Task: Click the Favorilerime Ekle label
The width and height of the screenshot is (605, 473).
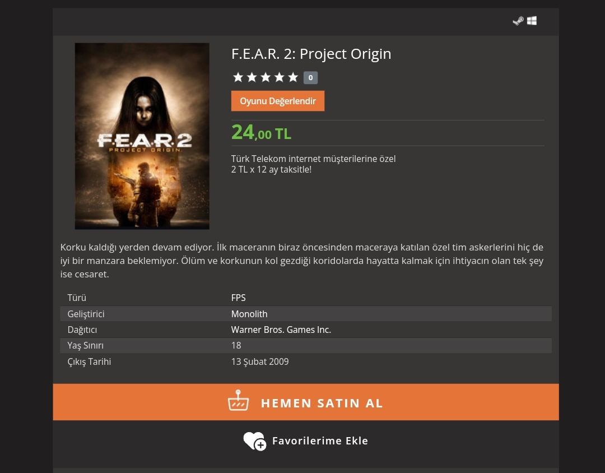Action: [x=320, y=441]
